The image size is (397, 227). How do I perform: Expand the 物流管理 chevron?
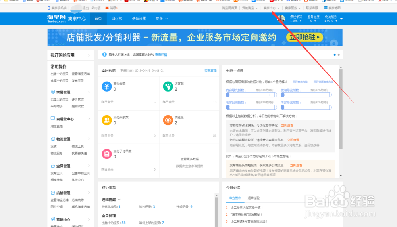click(89, 139)
